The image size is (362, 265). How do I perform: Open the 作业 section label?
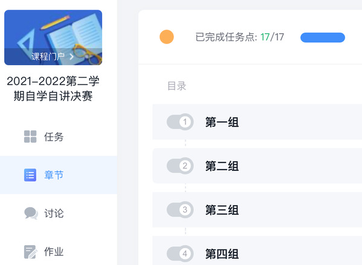[x=54, y=252]
